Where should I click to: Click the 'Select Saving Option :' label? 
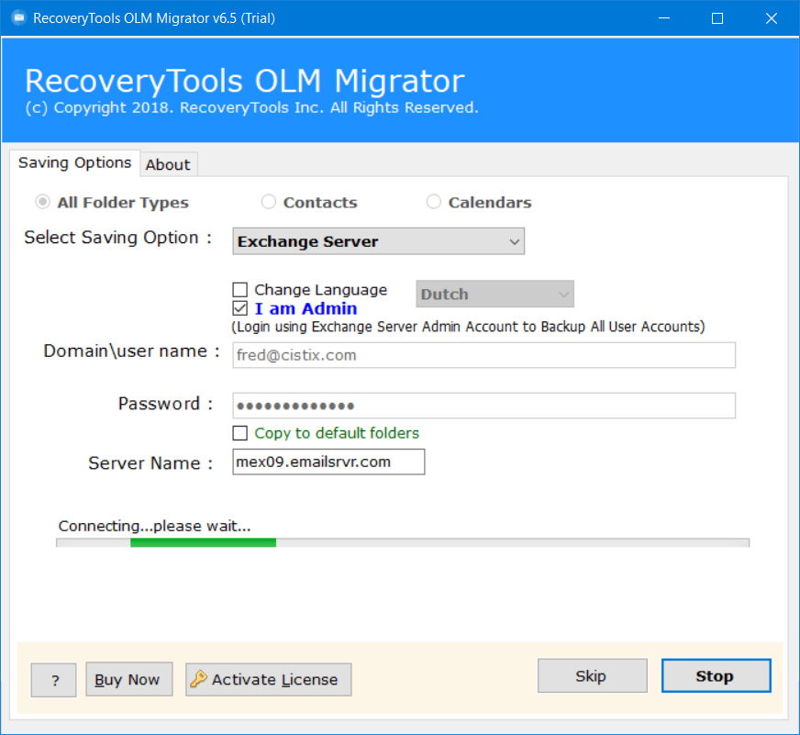point(117,238)
